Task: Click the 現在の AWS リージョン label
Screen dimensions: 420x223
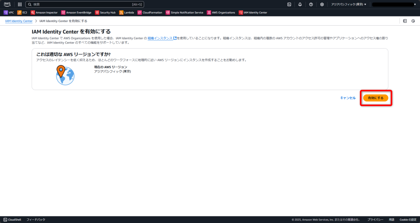Action: click(111, 67)
